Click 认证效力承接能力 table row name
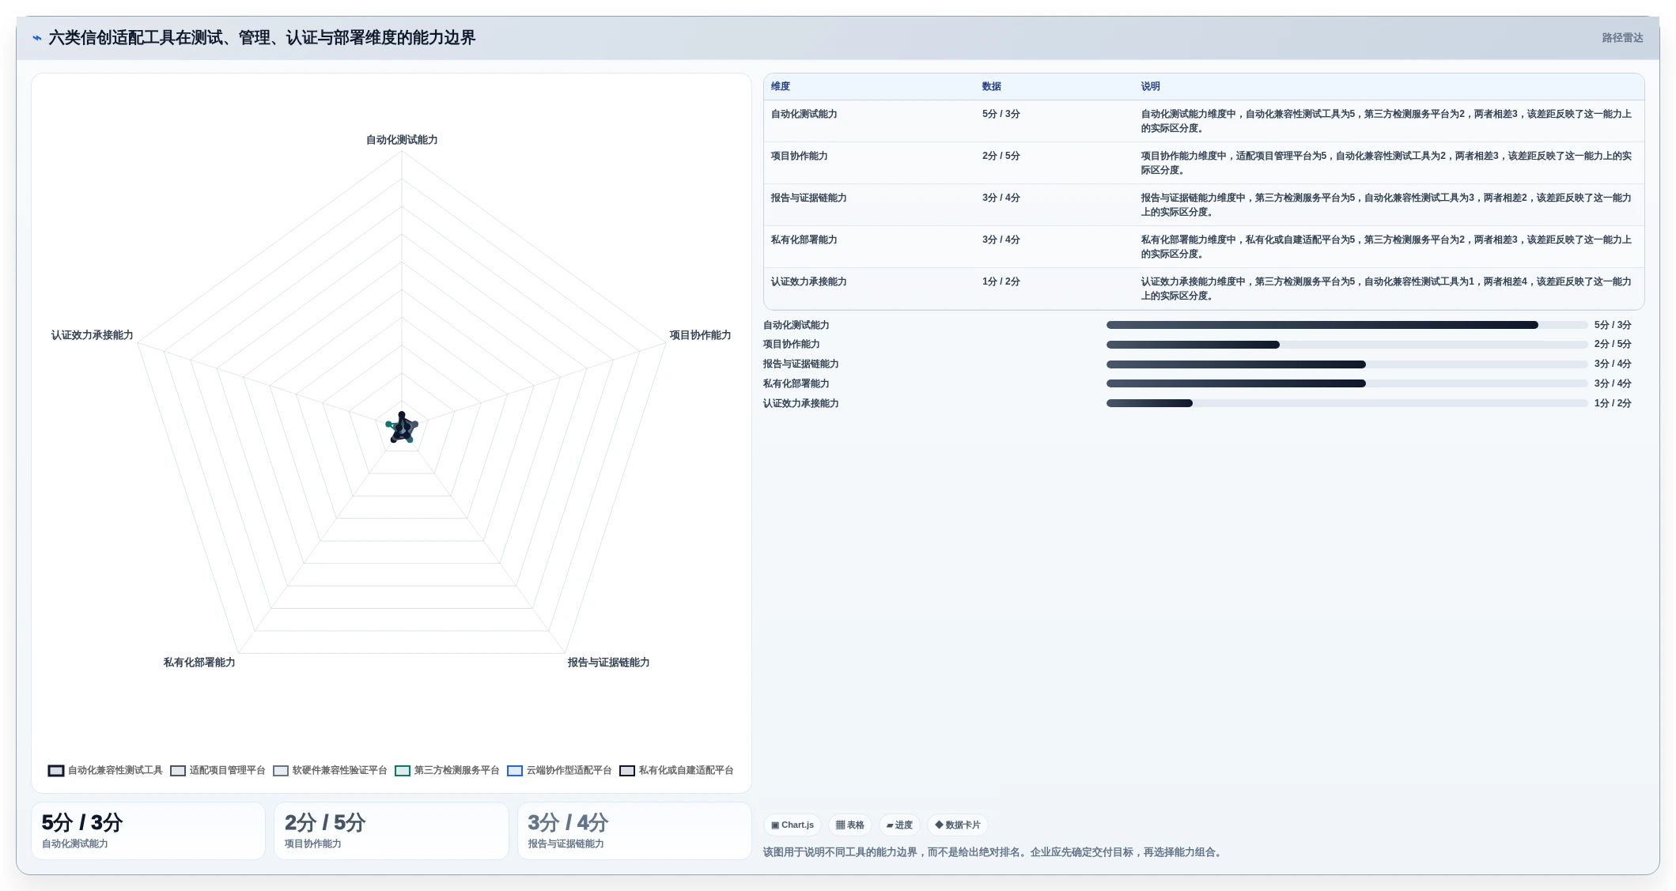The width and height of the screenshot is (1676, 891). 809,282
